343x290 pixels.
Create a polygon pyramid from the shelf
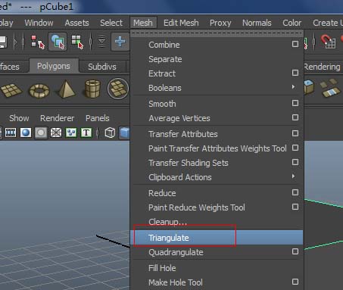(66, 89)
